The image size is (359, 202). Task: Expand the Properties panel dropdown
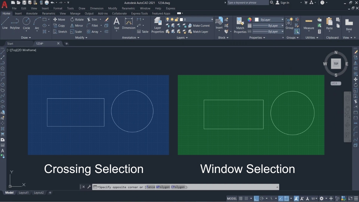(x=257, y=38)
